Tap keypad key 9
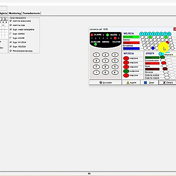The height and width of the screenshot is (176, 176). 115,67
